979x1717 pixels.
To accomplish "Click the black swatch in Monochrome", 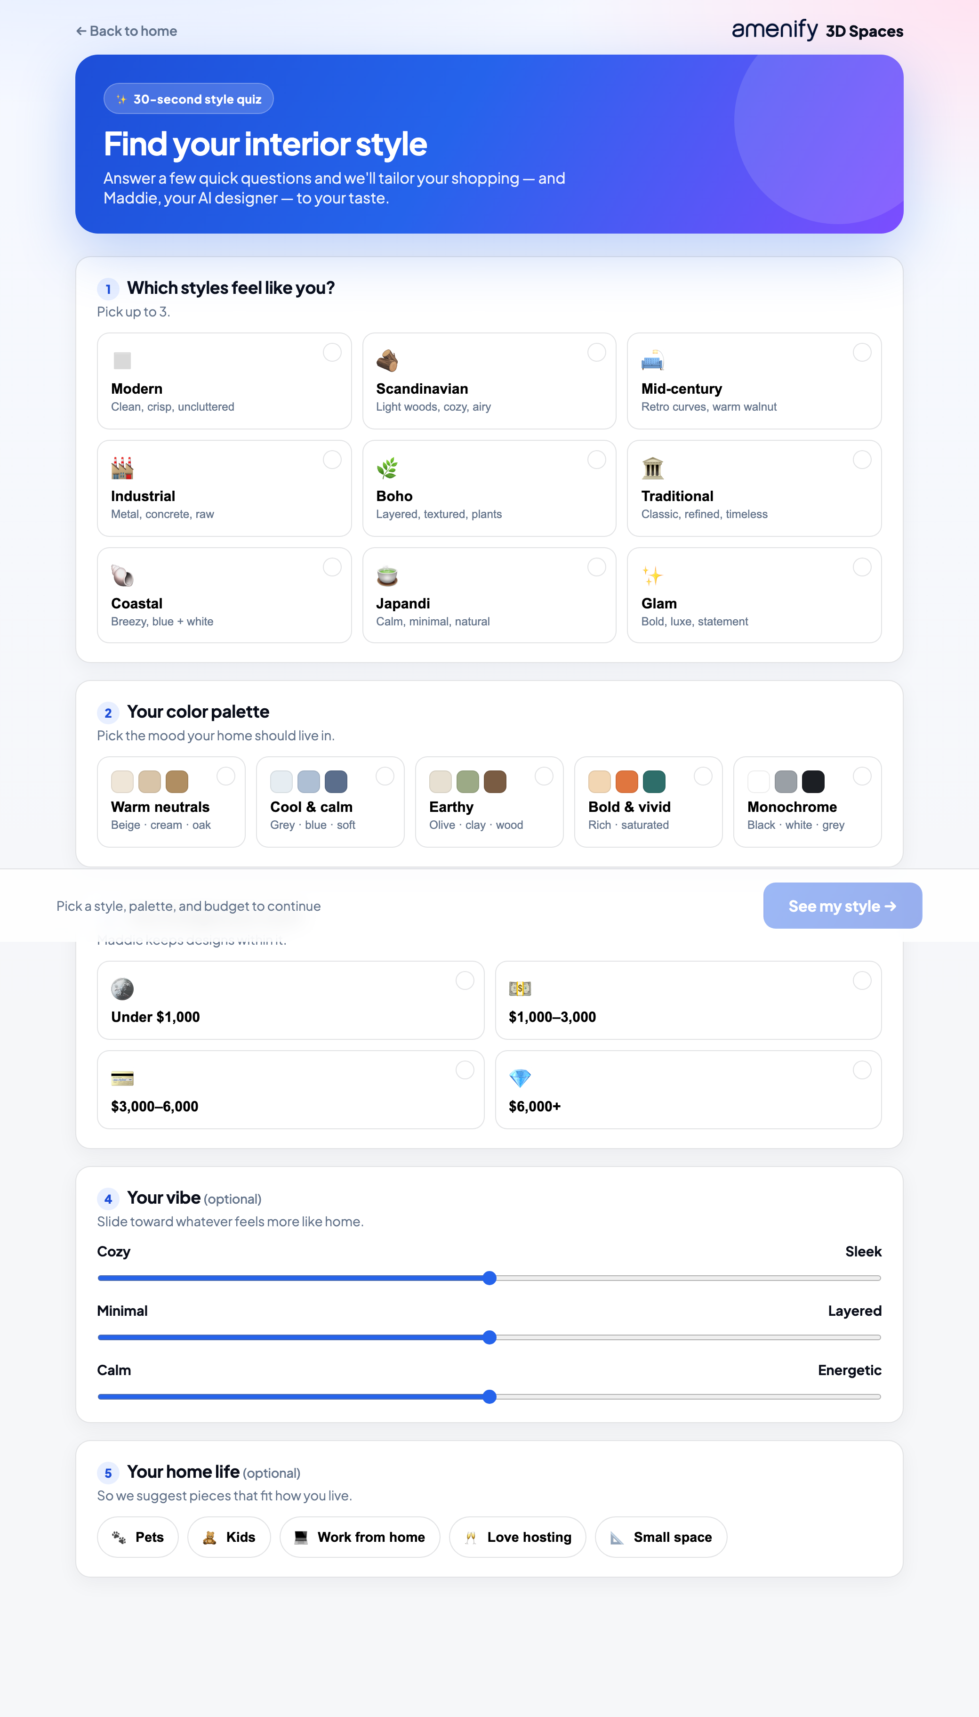I will pos(813,781).
